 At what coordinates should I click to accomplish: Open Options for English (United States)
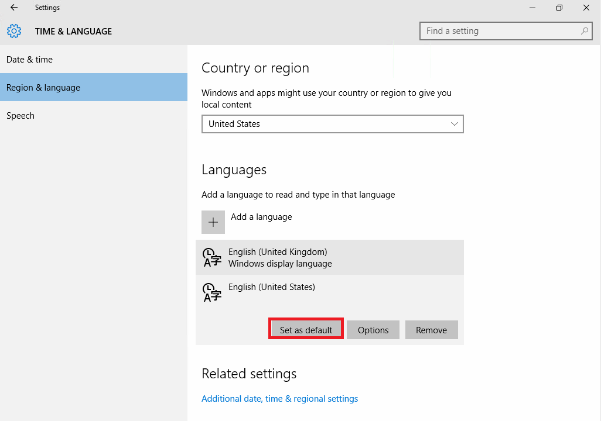tap(373, 330)
